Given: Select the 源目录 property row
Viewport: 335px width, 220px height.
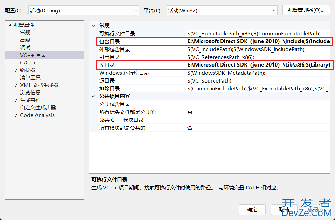Looking at the screenshot, I should (x=214, y=81).
